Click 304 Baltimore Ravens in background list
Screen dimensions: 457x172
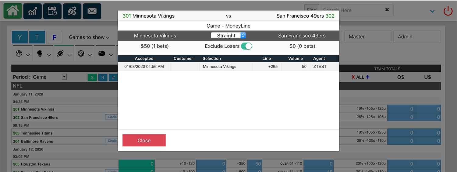[33, 141]
